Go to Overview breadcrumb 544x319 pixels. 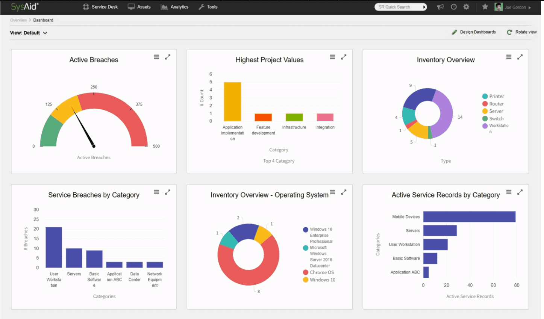point(18,20)
